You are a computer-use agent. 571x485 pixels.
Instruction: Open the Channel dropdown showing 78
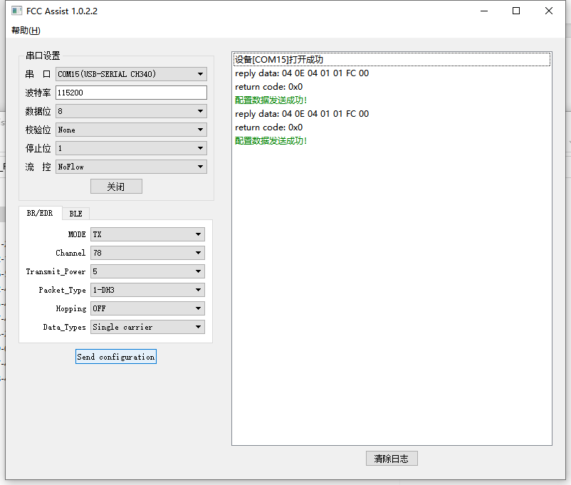click(147, 253)
